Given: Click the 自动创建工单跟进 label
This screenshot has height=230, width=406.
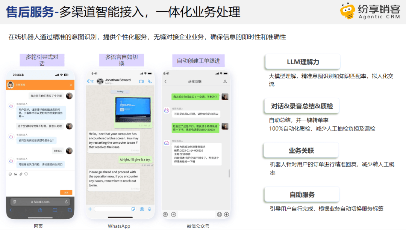Looking at the screenshot, I should (198, 61).
